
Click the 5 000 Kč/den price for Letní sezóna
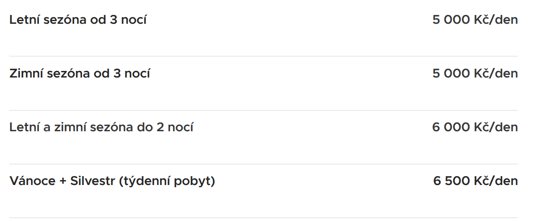[x=475, y=20]
